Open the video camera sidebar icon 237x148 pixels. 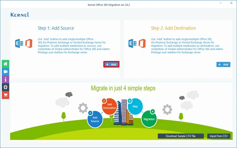(x=5, y=72)
